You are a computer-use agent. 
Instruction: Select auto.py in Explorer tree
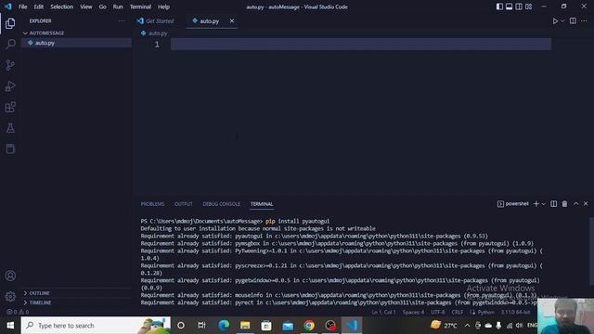76,43
